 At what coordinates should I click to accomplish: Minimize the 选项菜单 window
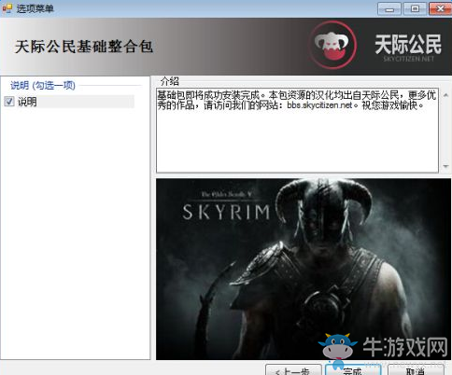tap(389, 8)
